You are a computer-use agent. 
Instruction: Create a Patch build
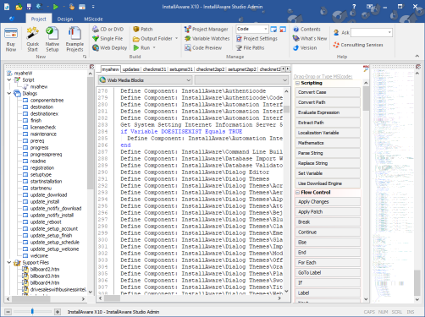pos(143,29)
